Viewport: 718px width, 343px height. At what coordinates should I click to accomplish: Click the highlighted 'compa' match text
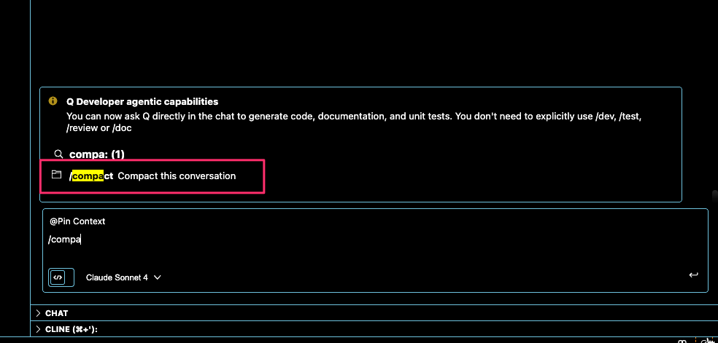point(88,176)
